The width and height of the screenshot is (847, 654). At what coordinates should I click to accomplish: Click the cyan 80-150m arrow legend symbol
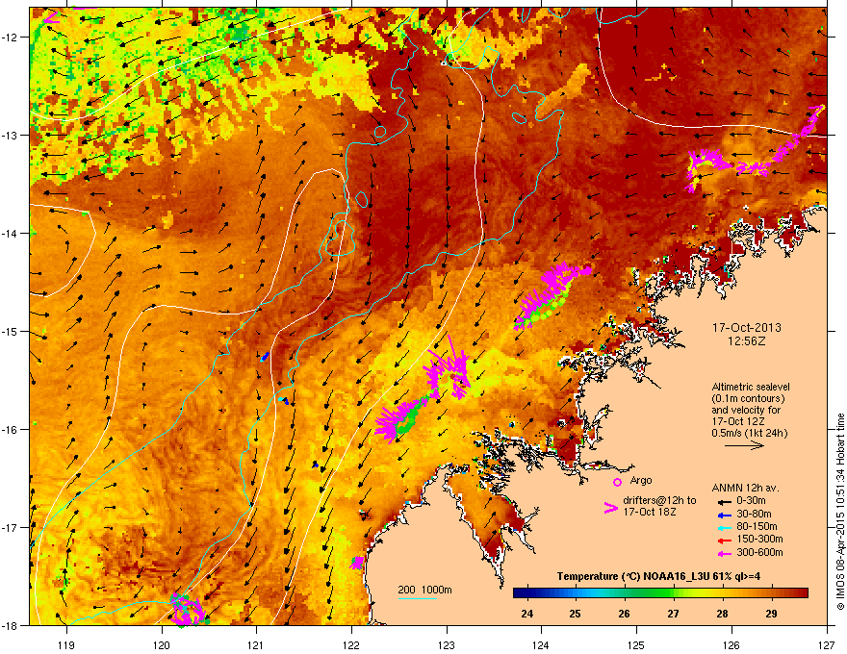pyautogui.click(x=724, y=527)
